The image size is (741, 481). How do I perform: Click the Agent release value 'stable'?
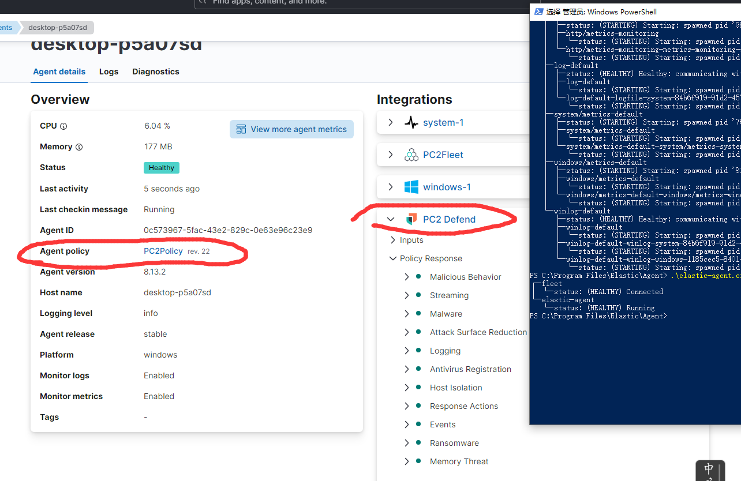(155, 334)
